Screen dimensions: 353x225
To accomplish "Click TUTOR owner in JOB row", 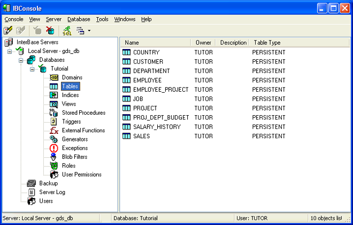I will click(x=204, y=99).
